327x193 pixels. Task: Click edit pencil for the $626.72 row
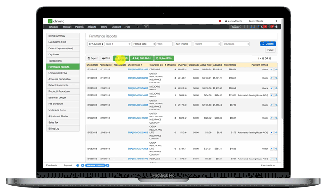[x=271, y=118]
